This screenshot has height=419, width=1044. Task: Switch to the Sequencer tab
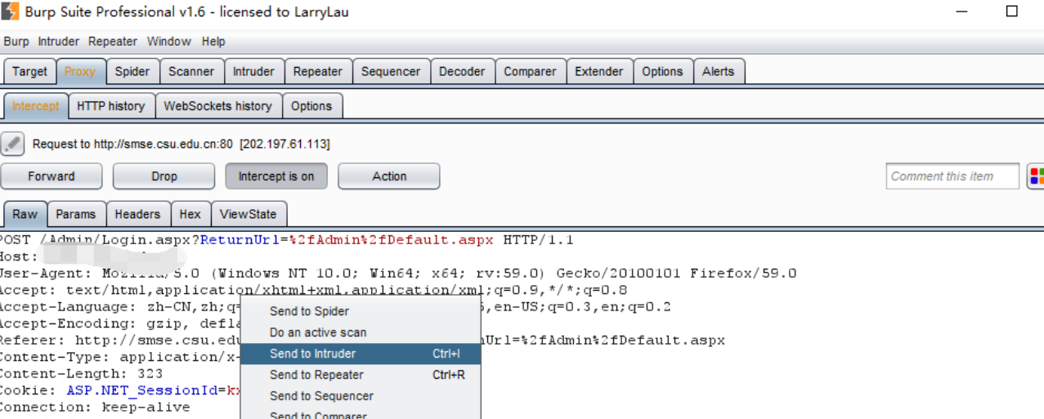pos(391,72)
